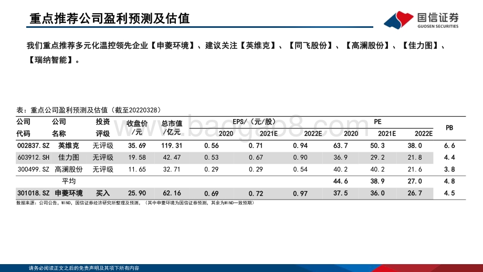
Task: Click the PE column group header
Action: pos(377,122)
